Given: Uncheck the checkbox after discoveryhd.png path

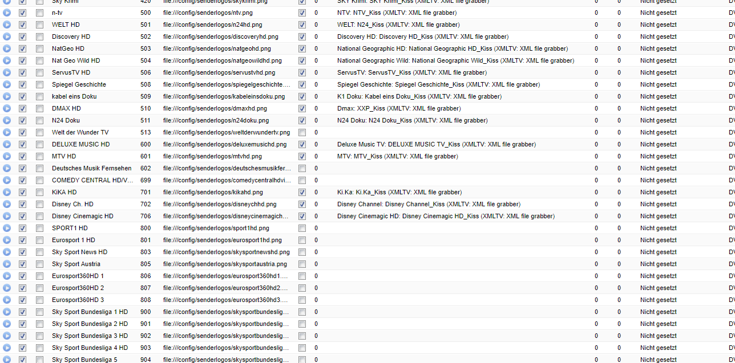Looking at the screenshot, I should 302,36.
